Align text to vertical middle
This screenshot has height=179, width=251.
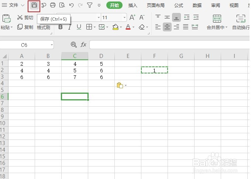(167, 17)
